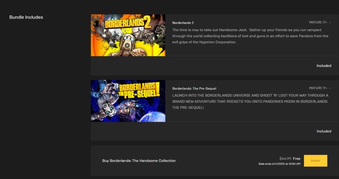Click the Buy Borderlands: The Handsome Collection text
The image size is (339, 179).
click(x=139, y=160)
